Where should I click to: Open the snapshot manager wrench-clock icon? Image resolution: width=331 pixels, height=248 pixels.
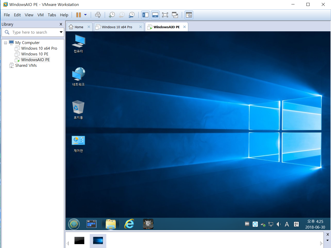pyautogui.click(x=132, y=15)
